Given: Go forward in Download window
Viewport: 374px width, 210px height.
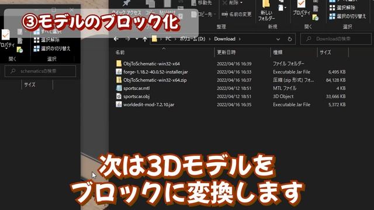Looking at the screenshot, I should 127,39.
